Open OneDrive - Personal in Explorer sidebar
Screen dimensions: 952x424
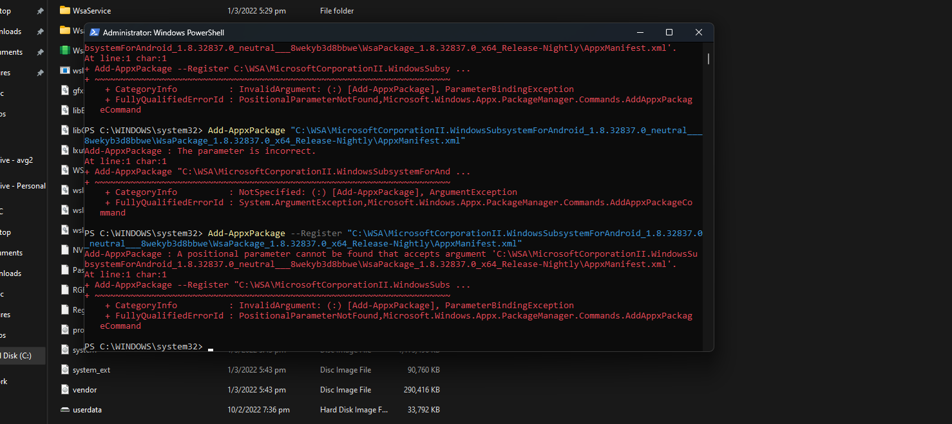pyautogui.click(x=23, y=186)
